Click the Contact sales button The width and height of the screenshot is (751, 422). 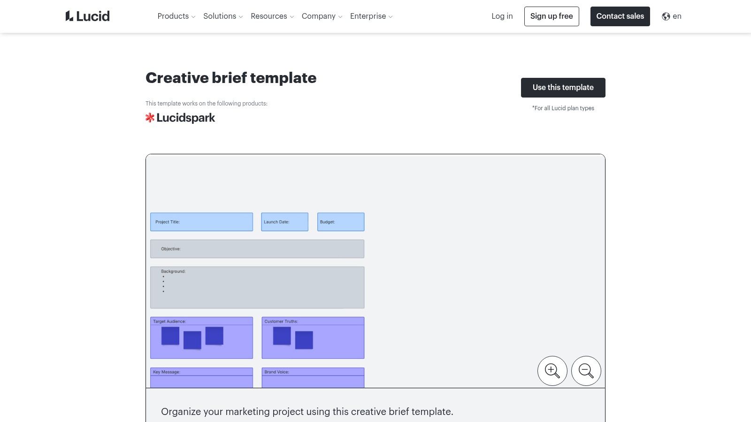coord(620,16)
